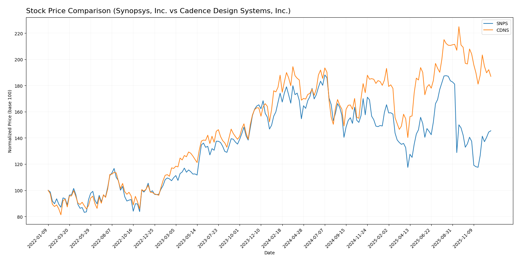Click the SNPS legend label

502,24
